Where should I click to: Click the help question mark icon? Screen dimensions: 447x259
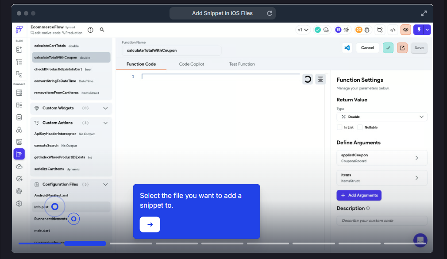tap(90, 30)
